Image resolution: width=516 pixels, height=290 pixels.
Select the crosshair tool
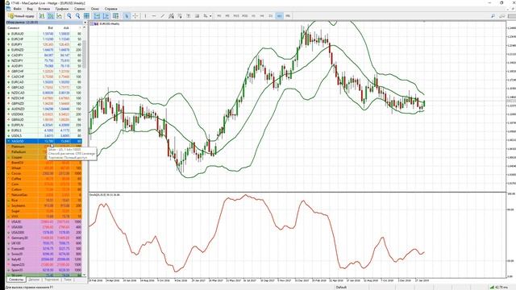point(135,16)
